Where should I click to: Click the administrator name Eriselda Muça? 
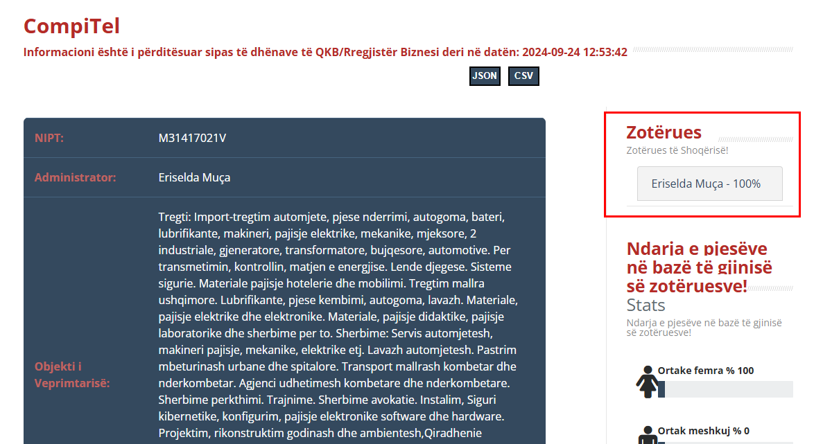point(194,178)
